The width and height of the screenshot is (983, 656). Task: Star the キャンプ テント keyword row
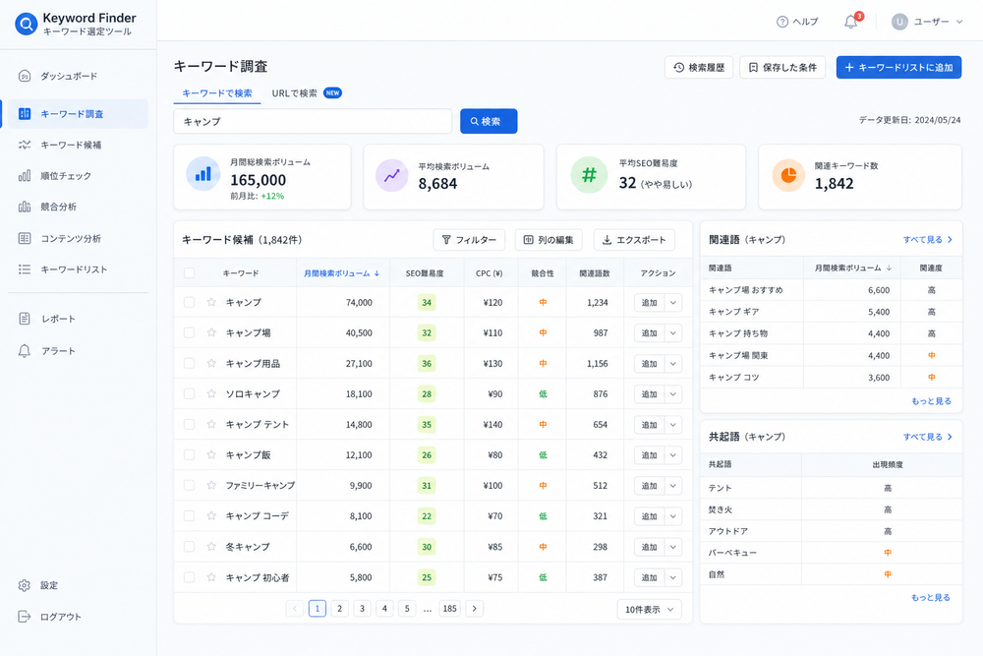(211, 425)
